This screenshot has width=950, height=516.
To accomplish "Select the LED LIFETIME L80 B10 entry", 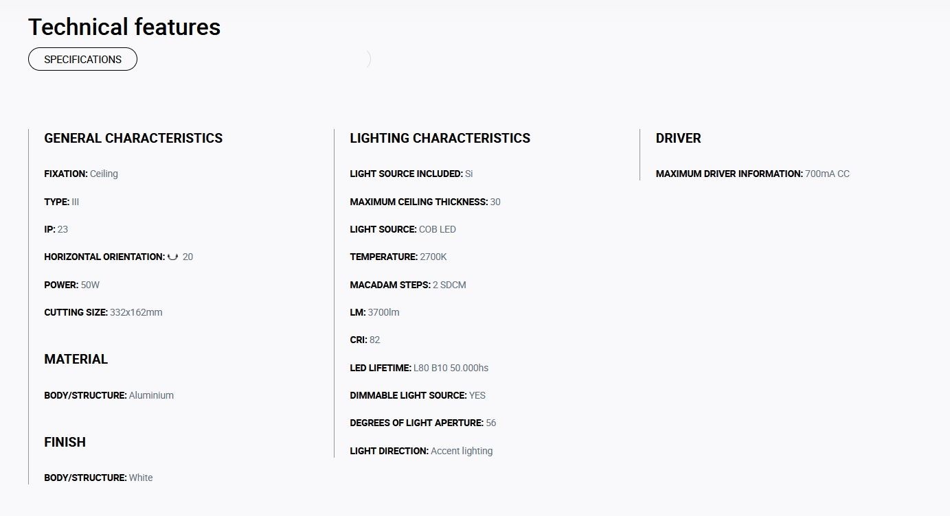I will click(x=419, y=368).
